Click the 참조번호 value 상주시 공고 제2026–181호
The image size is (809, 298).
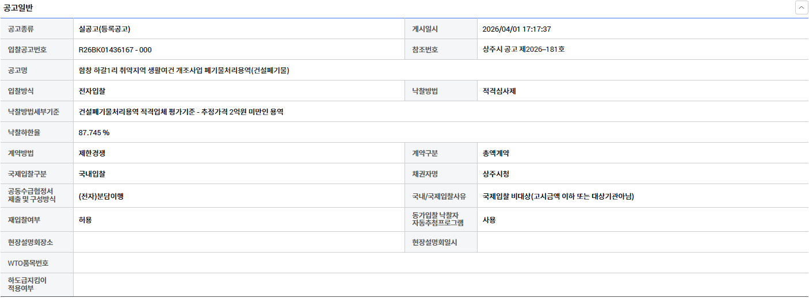click(x=524, y=49)
